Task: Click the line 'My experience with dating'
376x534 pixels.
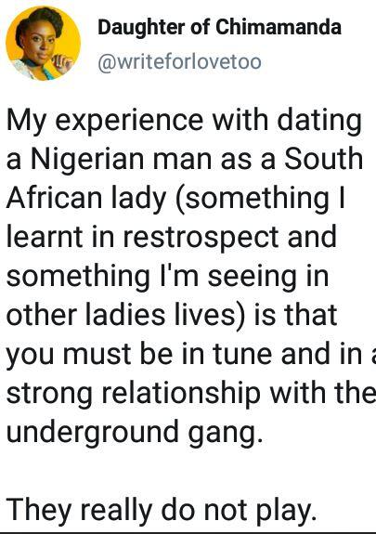Action: (184, 122)
